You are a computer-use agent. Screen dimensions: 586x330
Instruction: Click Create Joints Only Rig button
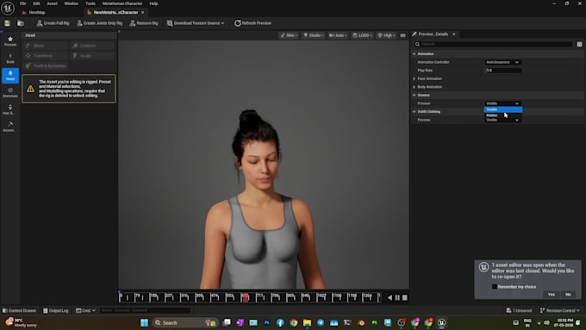(99, 23)
